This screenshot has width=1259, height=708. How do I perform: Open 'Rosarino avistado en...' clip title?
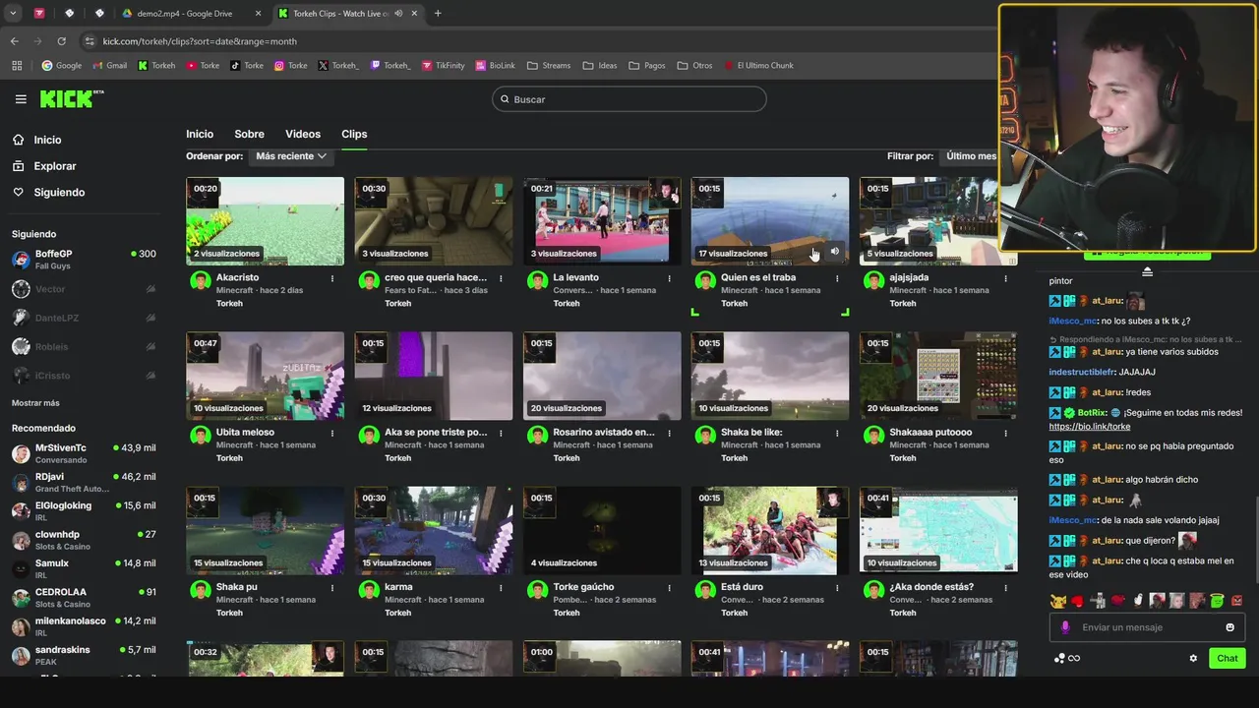pos(603,433)
